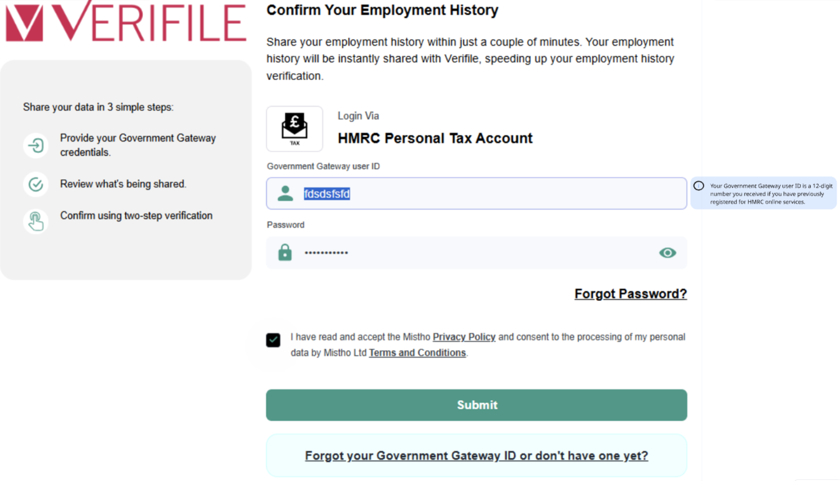Image resolution: width=840 pixels, height=481 pixels.
Task: Click the Government Gateway user ID field
Action: pos(492,194)
